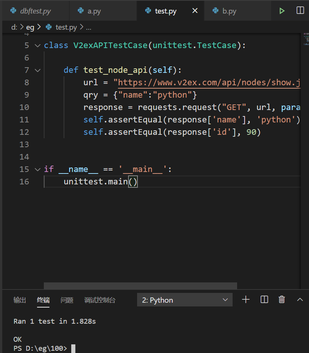
Task: Open the 问题 (Problems) panel tab
Action: pos(67,300)
